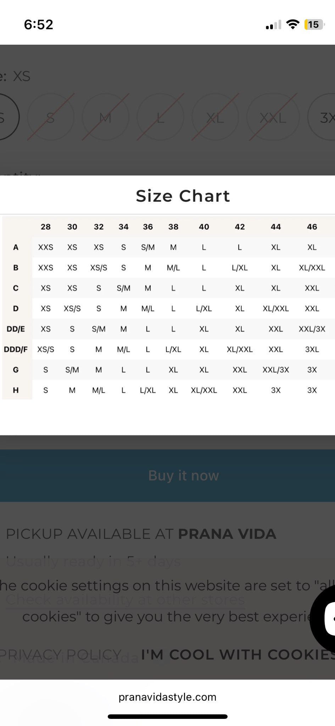Choose the XXL size circle
The image size is (335, 726).
point(273,117)
